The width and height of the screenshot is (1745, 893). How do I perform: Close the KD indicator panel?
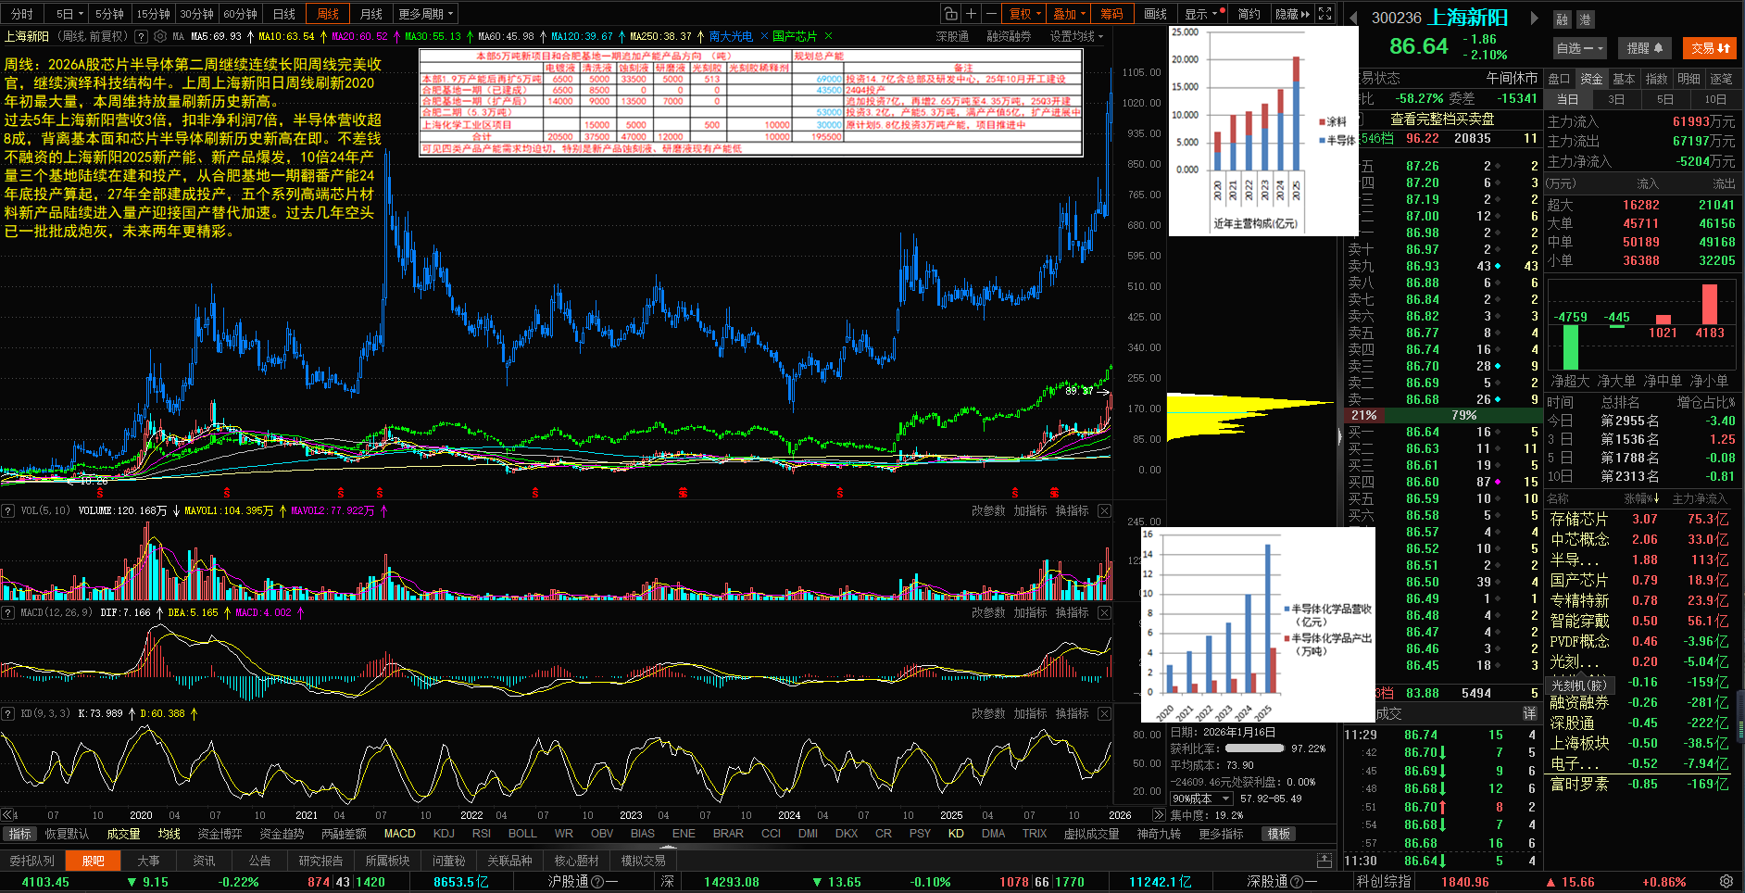pos(1104,713)
